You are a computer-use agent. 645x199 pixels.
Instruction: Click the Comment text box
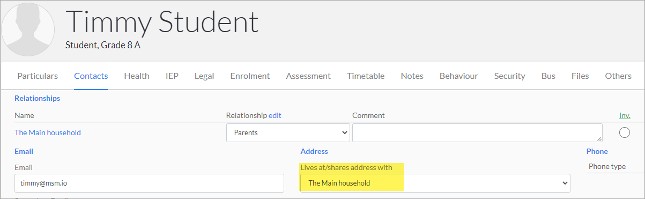pyautogui.click(x=477, y=132)
